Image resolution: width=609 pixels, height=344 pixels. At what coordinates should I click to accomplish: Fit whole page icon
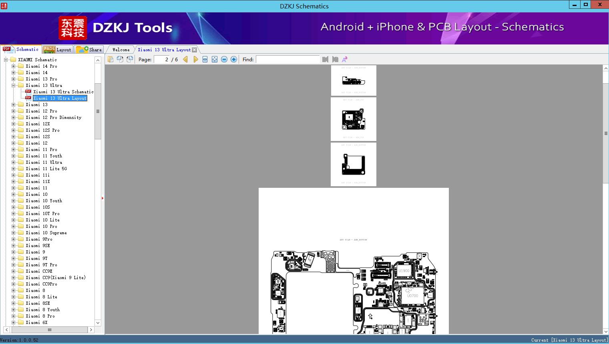215,59
